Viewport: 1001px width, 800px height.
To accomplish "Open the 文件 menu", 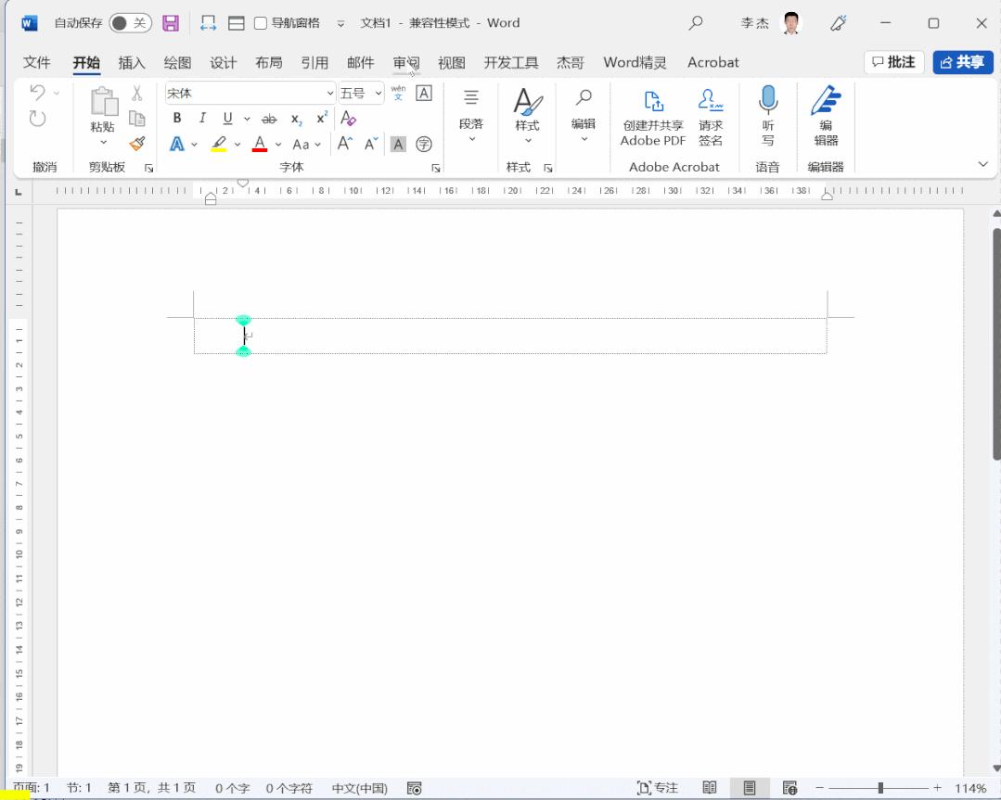I will tap(37, 62).
